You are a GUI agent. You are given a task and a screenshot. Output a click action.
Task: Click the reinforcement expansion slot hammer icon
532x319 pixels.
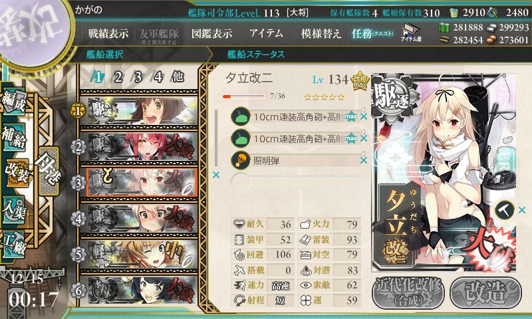click(x=505, y=210)
